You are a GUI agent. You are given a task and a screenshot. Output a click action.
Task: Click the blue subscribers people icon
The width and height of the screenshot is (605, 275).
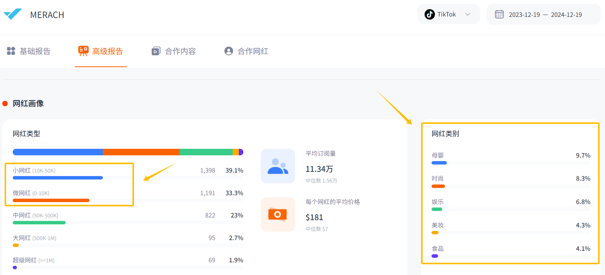tap(278, 166)
